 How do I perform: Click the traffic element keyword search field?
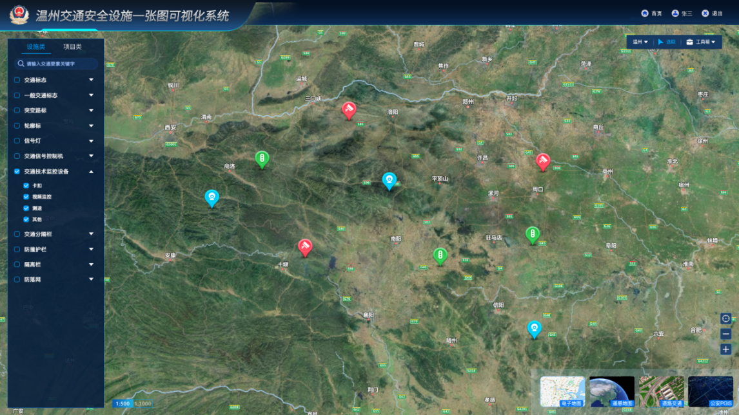tap(58, 64)
